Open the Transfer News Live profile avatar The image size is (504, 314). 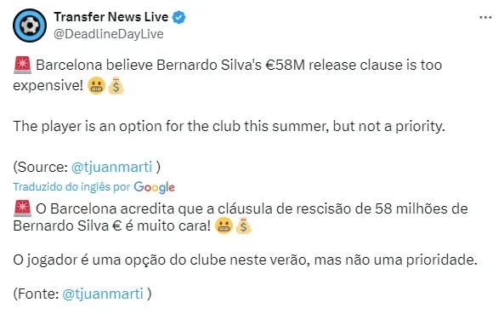point(30,26)
